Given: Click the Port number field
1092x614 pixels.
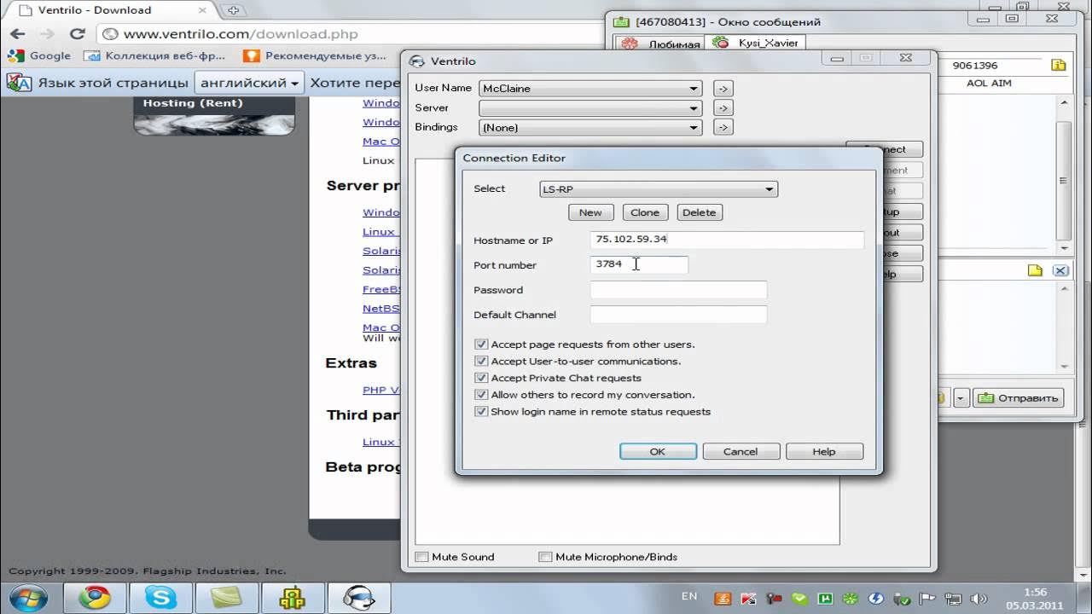Looking at the screenshot, I should [x=639, y=264].
